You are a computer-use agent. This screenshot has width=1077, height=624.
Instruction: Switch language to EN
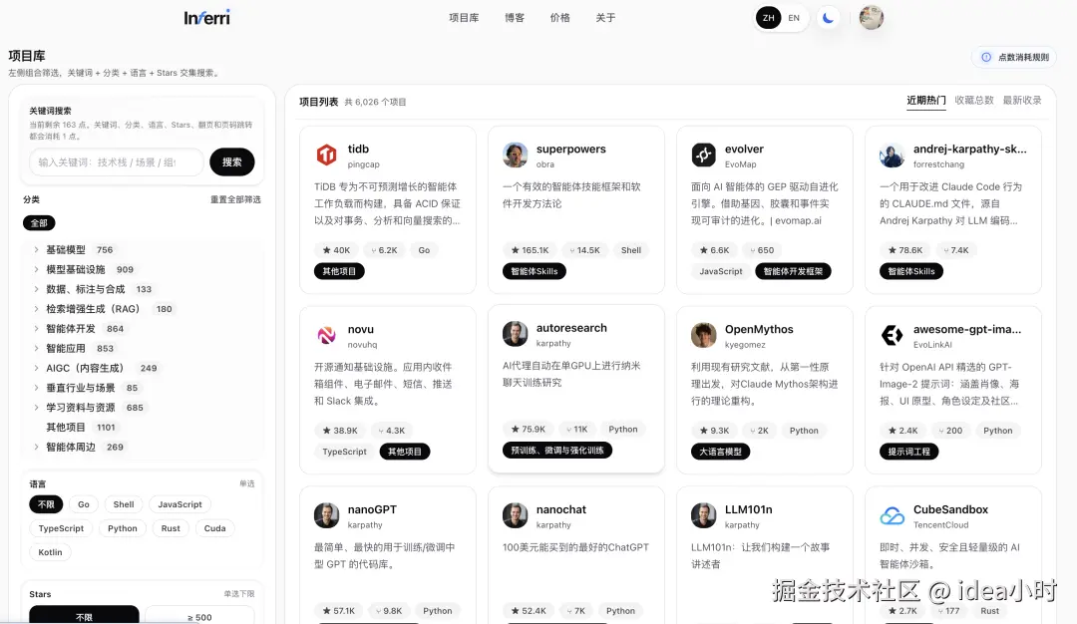coord(794,18)
